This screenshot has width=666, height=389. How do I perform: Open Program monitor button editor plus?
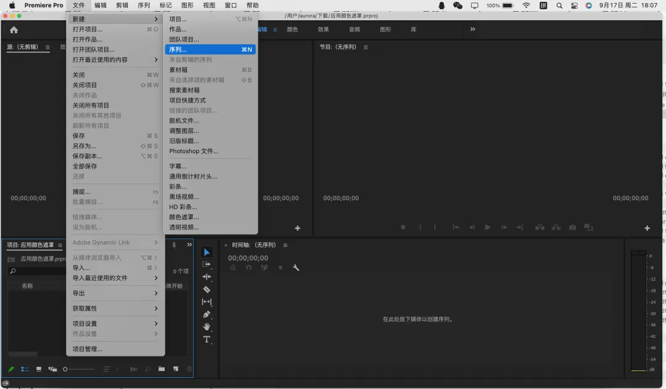point(647,228)
